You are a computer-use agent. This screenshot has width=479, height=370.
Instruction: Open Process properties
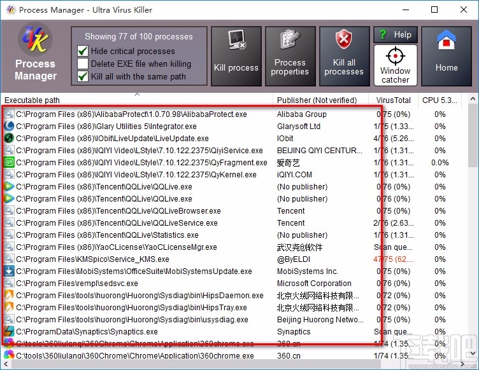(x=290, y=56)
